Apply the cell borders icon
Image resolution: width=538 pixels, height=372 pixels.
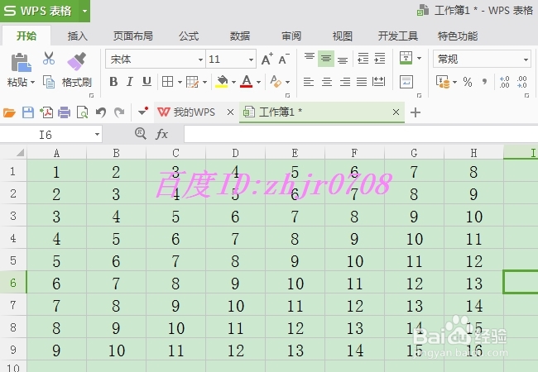[x=167, y=82]
